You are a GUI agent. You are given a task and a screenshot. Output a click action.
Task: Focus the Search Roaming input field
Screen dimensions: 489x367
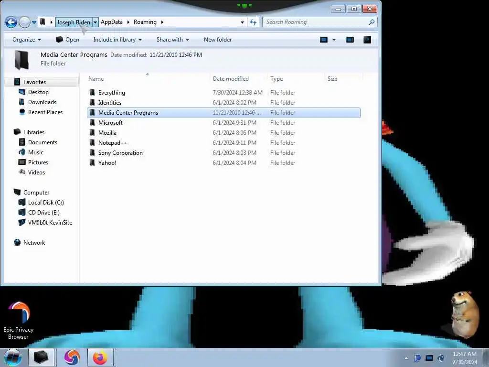315,22
